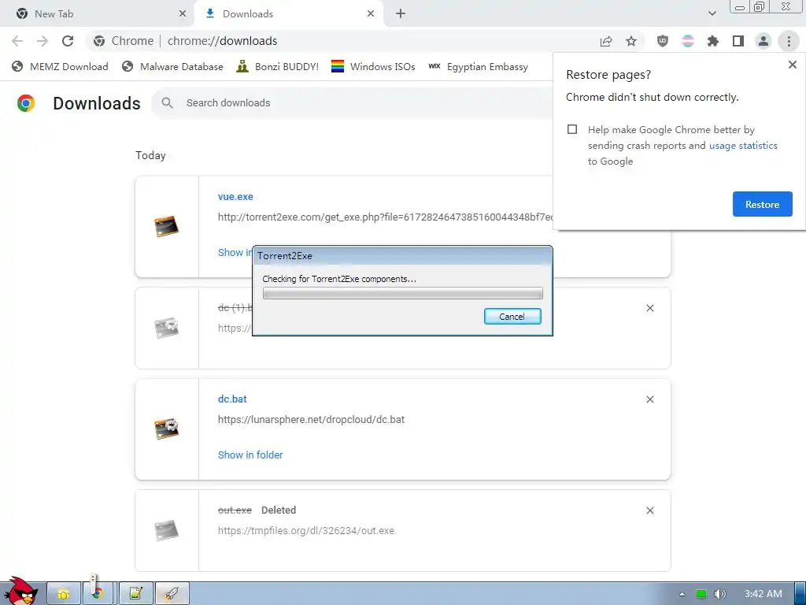Click the Today date heading
This screenshot has width=806, height=605.
tap(150, 155)
